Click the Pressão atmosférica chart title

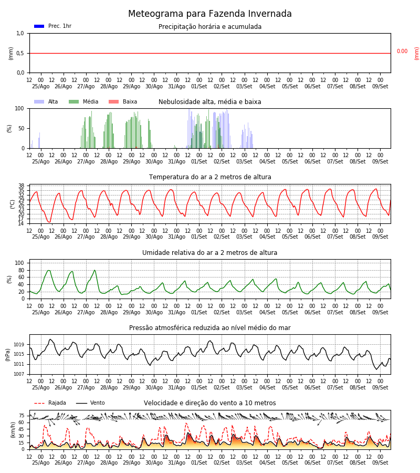point(210,328)
